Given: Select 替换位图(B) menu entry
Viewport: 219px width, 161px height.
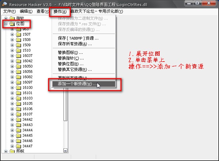Looking at the screenshot, I should click(x=70, y=64).
